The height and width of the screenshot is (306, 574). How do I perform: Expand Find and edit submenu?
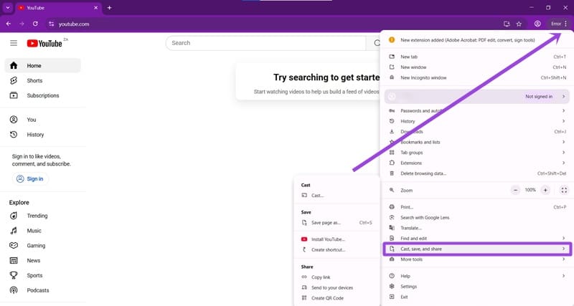point(477,239)
